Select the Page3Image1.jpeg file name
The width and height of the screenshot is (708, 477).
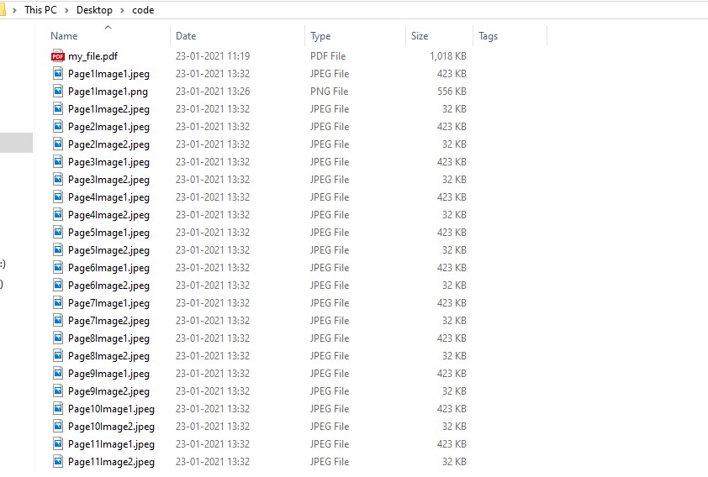click(x=108, y=162)
